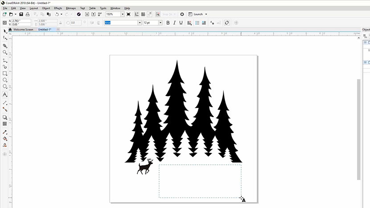Open the Options gear button

click(x=182, y=14)
